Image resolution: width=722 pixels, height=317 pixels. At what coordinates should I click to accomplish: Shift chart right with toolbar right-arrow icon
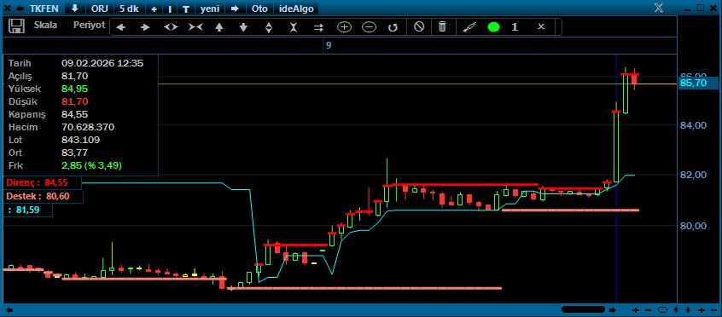[145, 27]
